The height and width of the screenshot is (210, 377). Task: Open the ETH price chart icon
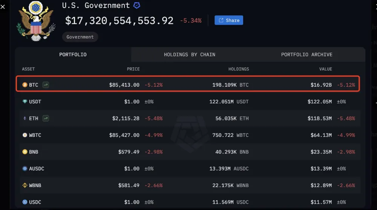click(46, 118)
